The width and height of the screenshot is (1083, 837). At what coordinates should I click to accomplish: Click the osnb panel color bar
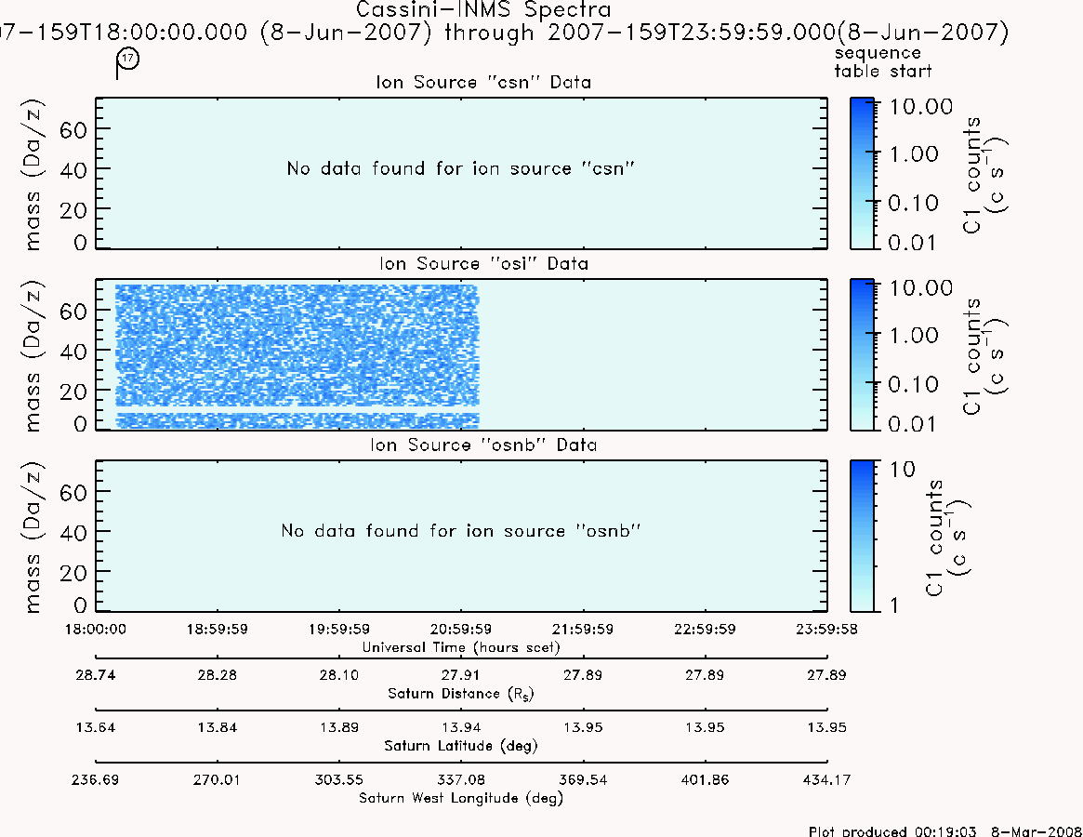862,536
